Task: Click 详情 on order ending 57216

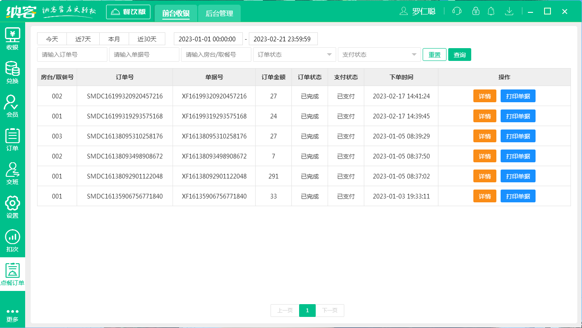Action: click(484, 96)
